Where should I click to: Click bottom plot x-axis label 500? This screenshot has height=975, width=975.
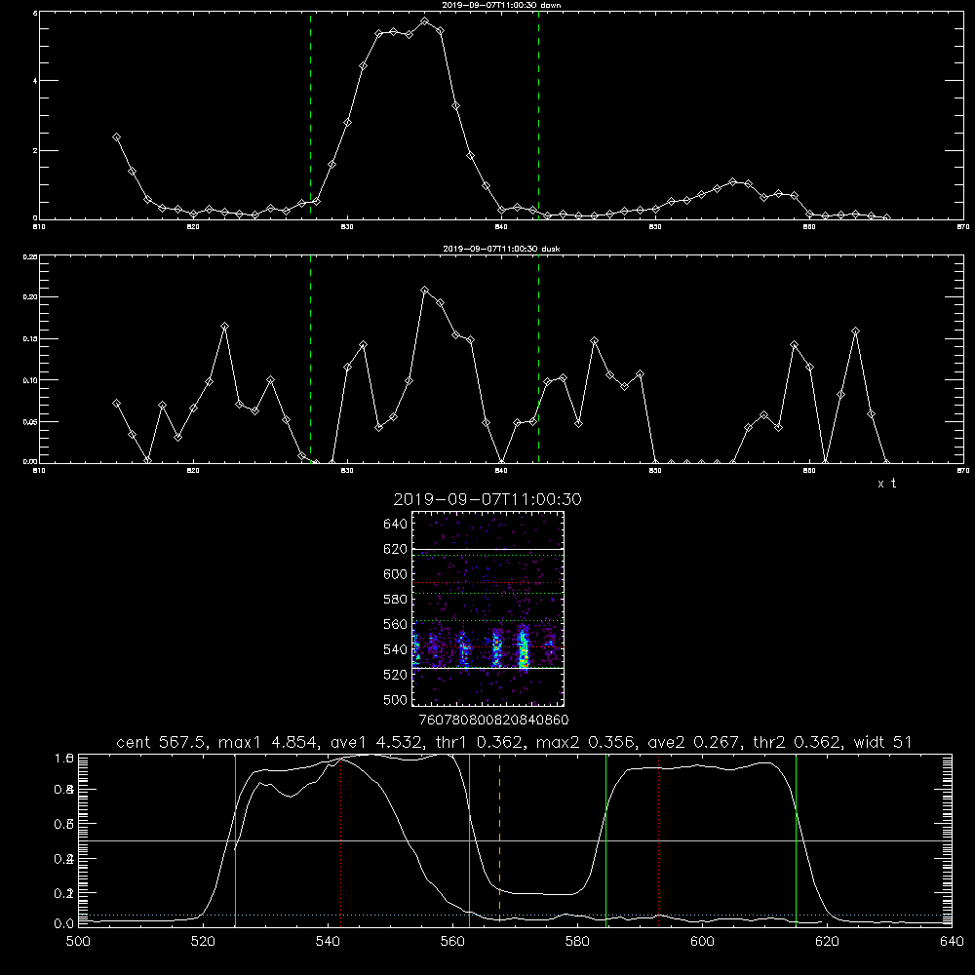pos(78,942)
